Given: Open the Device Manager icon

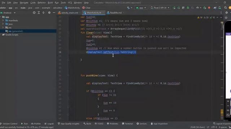Looking at the screenshot, I should [x=220, y=8].
